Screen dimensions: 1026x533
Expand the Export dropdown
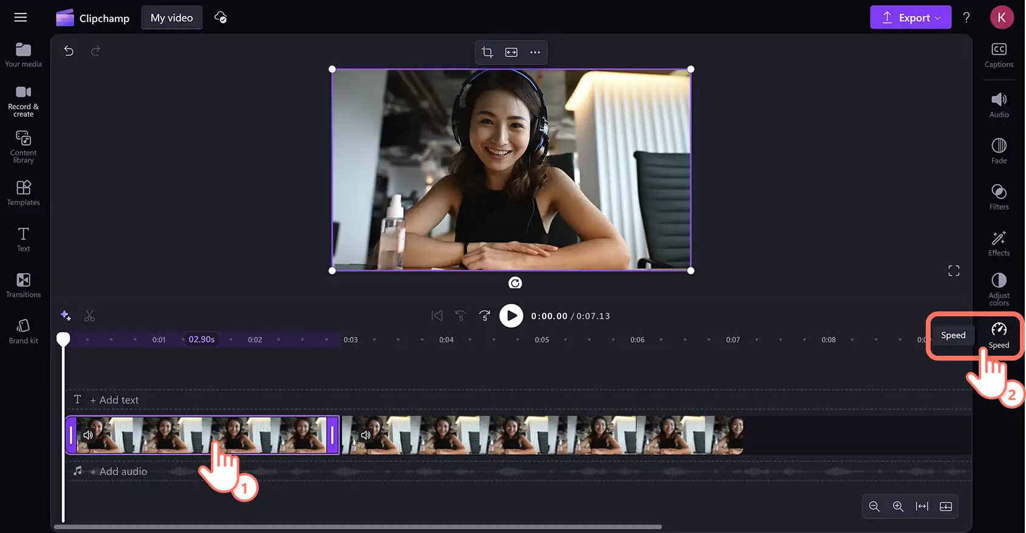911,18
